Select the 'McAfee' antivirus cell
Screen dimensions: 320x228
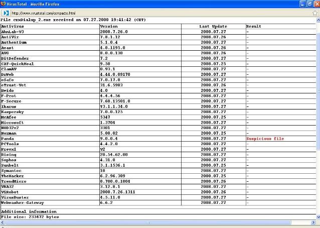(50, 117)
